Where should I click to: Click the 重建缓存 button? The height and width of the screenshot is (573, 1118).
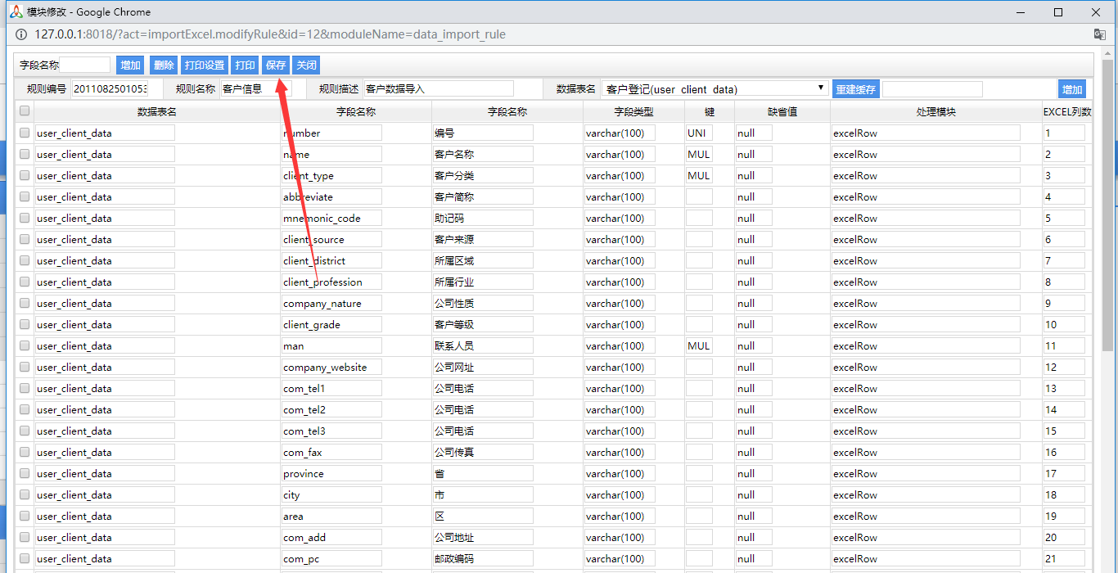[856, 89]
